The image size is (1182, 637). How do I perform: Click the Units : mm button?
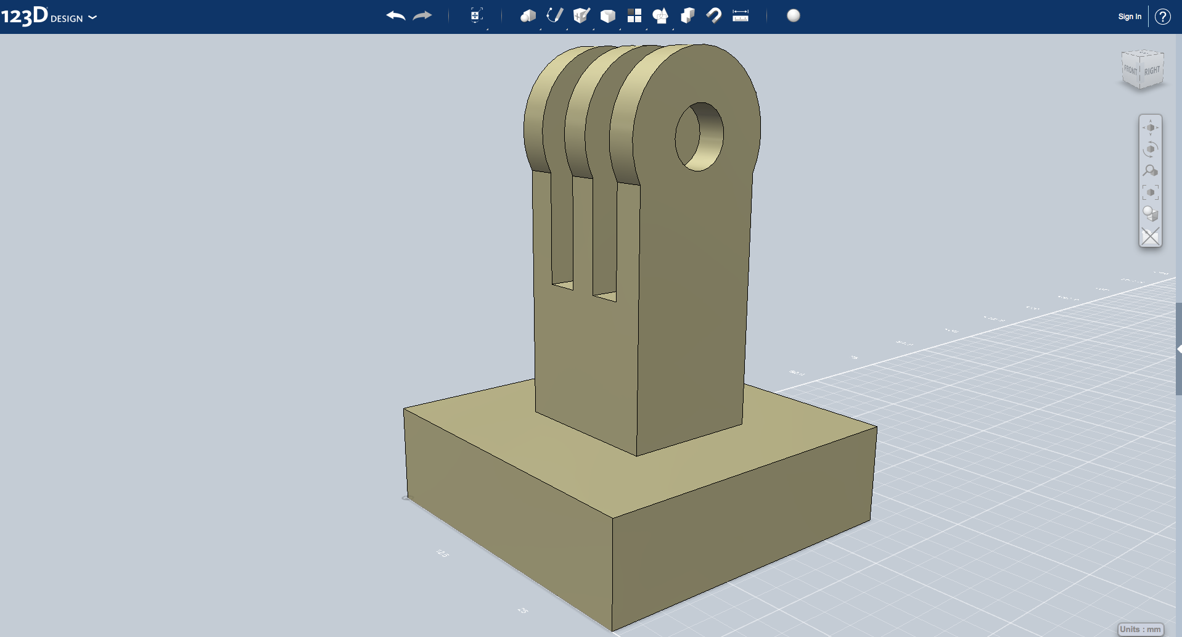pos(1141,630)
